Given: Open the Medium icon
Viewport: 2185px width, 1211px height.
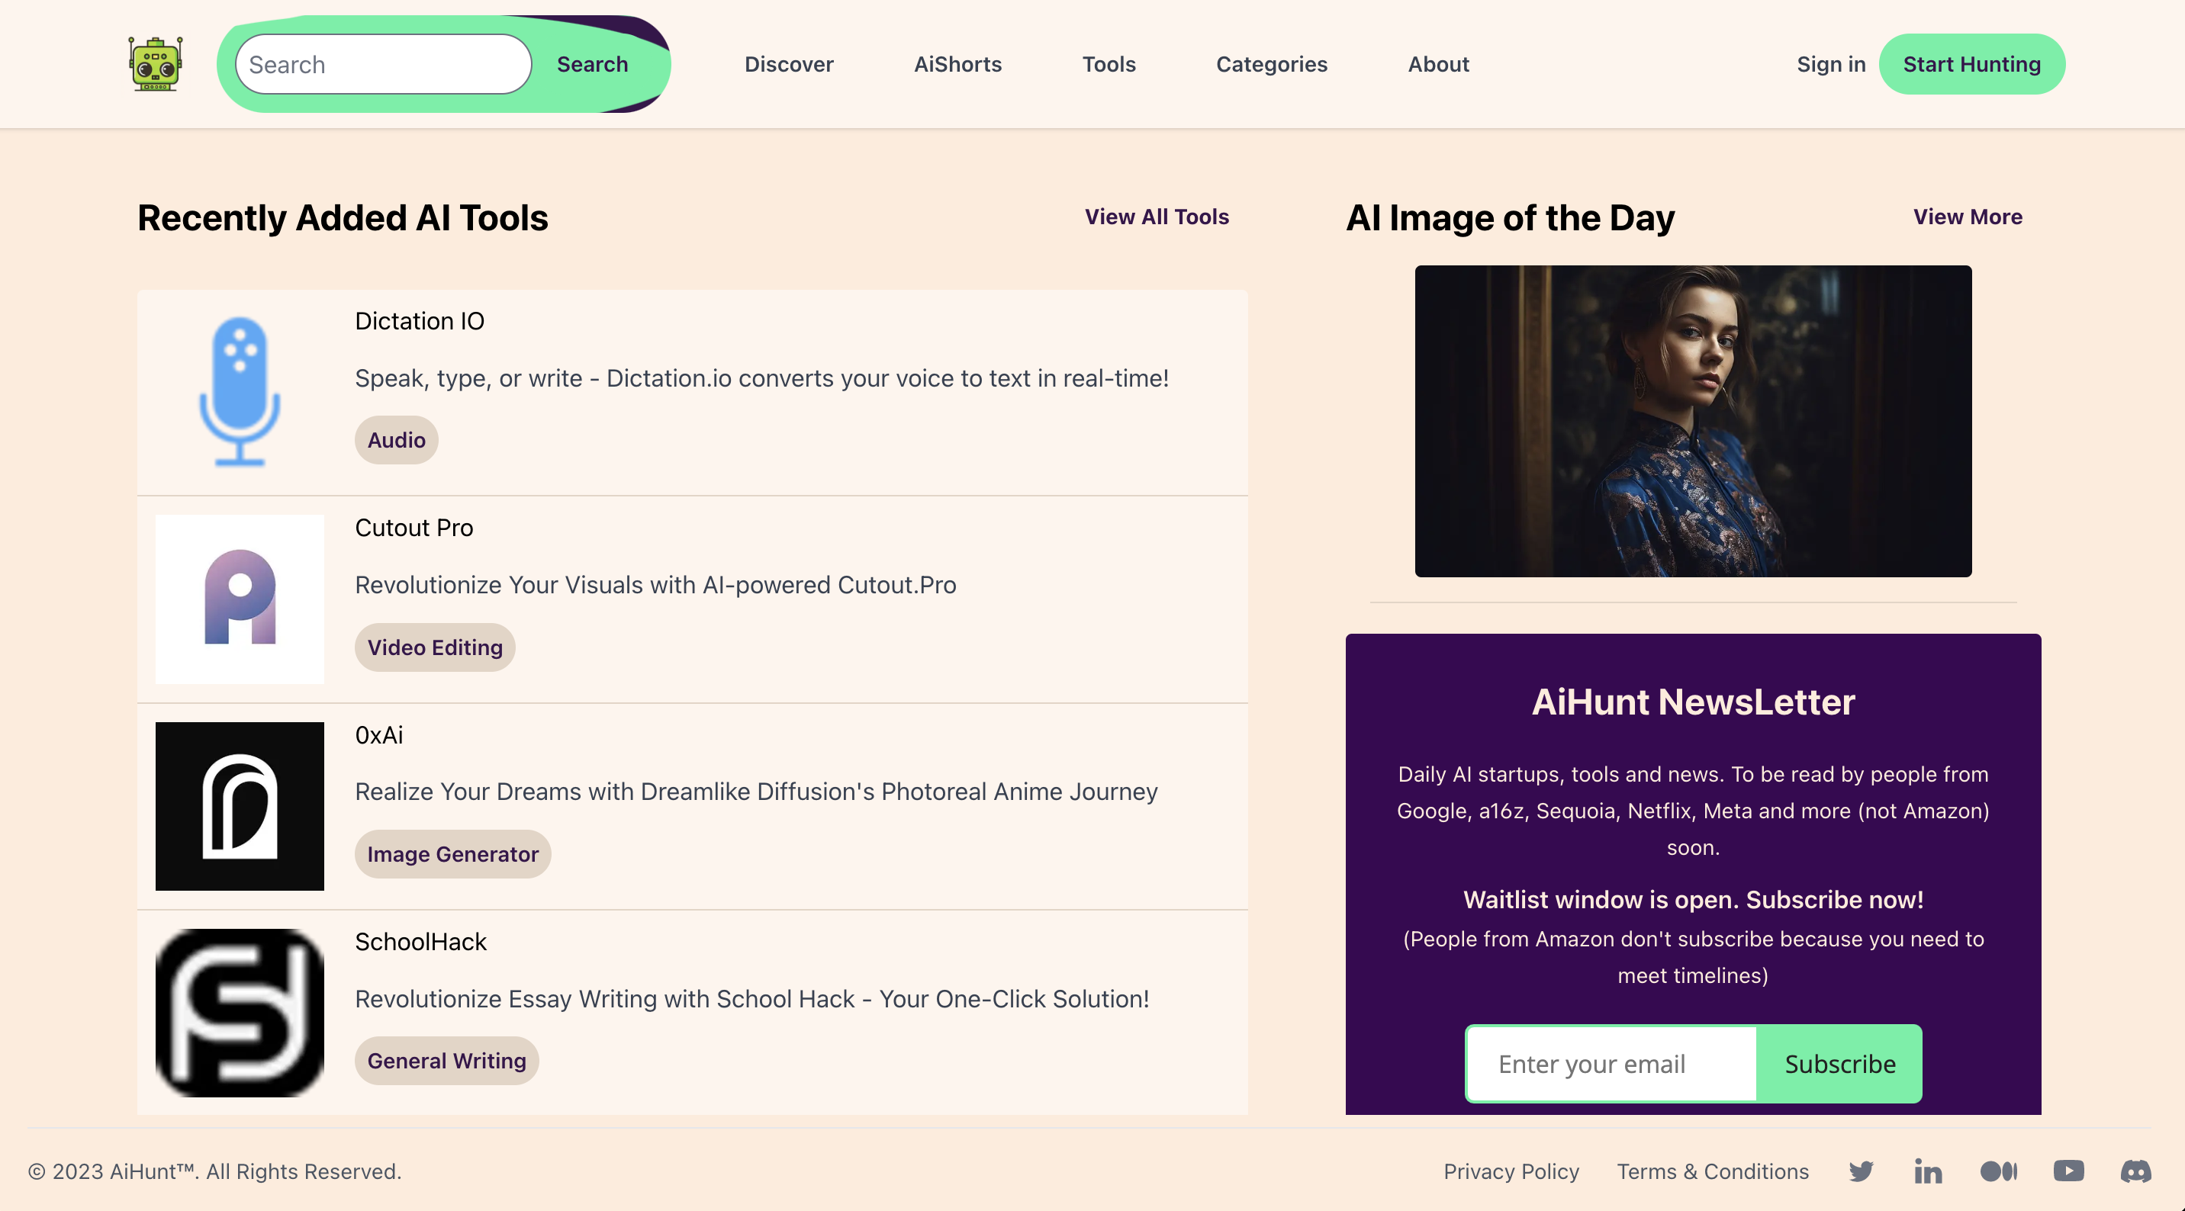Looking at the screenshot, I should click(1998, 1171).
